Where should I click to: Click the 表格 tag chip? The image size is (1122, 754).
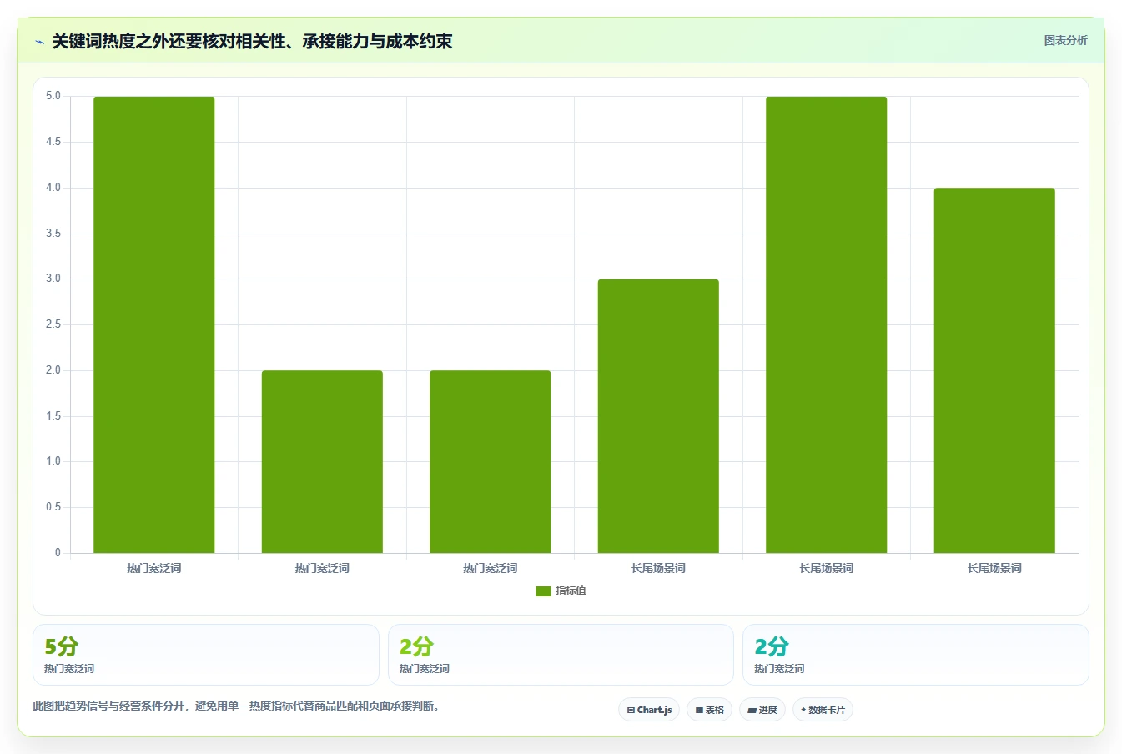click(709, 710)
